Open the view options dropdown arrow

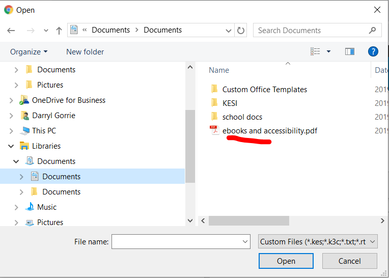coord(329,51)
